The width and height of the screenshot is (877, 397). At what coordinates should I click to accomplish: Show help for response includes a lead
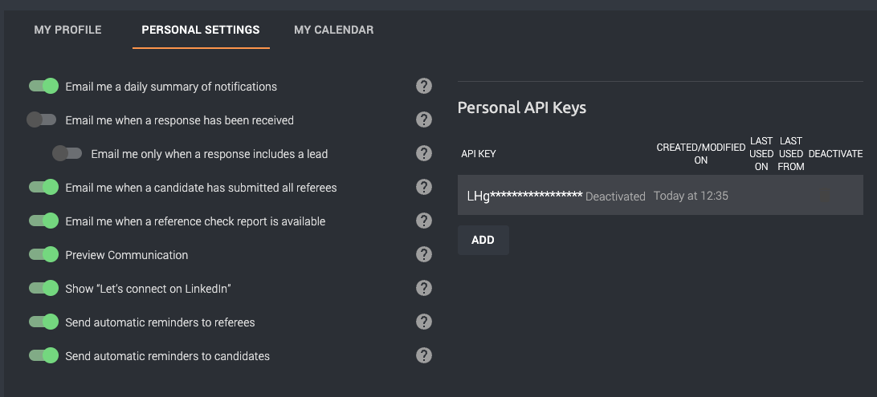424,153
